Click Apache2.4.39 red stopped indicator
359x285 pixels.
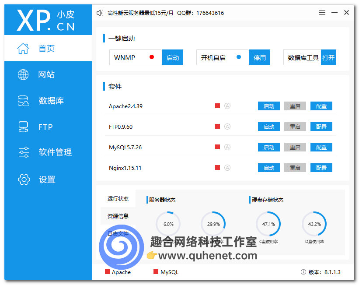pyautogui.click(x=217, y=106)
